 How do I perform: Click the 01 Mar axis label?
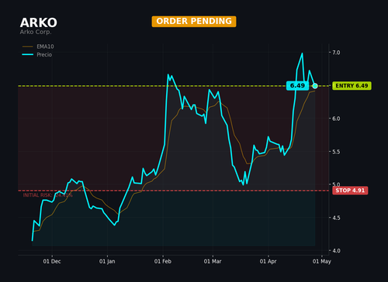click(x=213, y=261)
